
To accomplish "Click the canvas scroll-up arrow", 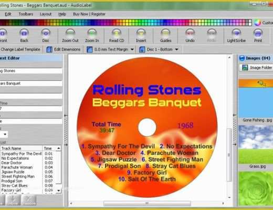I will (229, 58).
